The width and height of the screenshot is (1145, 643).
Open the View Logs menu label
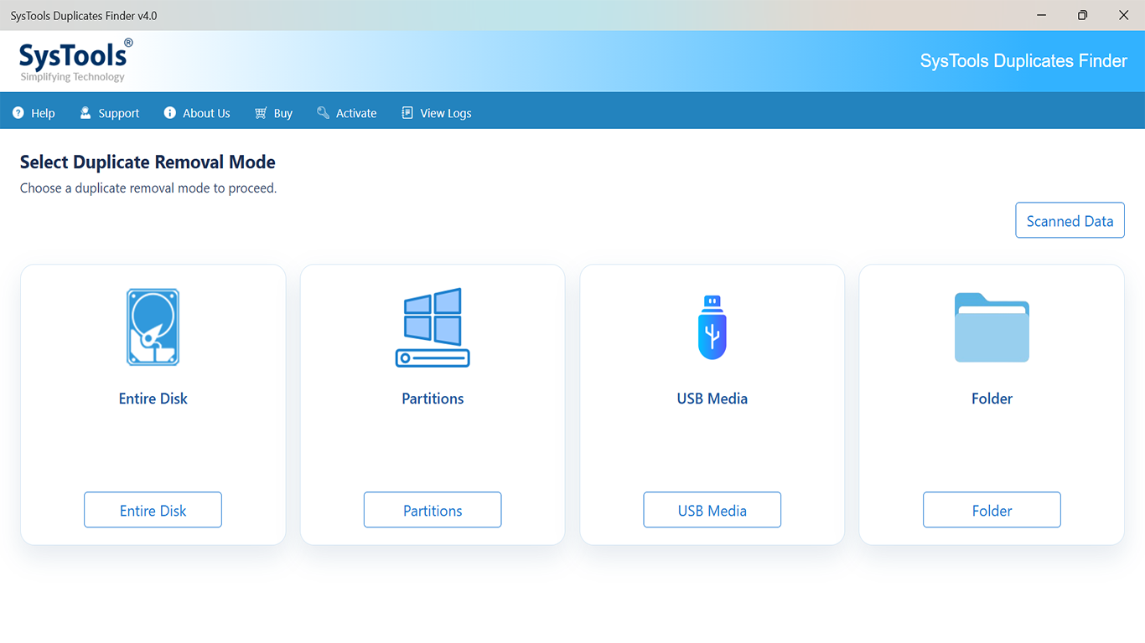446,114
